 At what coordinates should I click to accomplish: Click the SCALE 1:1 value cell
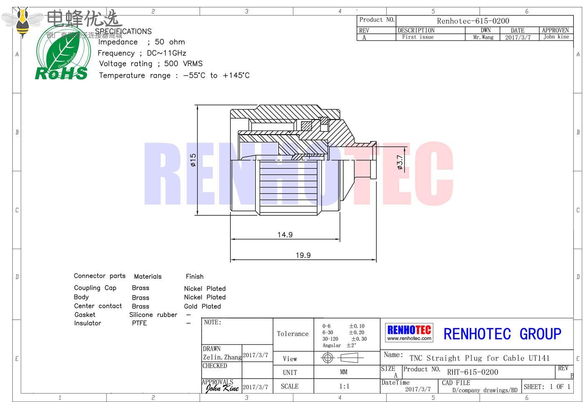pos(344,386)
